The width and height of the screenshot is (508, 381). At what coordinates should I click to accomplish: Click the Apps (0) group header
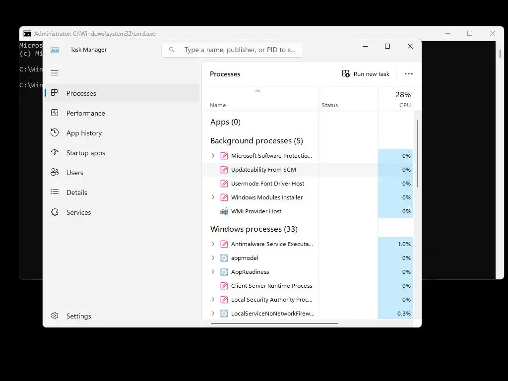[225, 122]
